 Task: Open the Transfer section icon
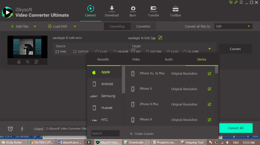click(154, 9)
